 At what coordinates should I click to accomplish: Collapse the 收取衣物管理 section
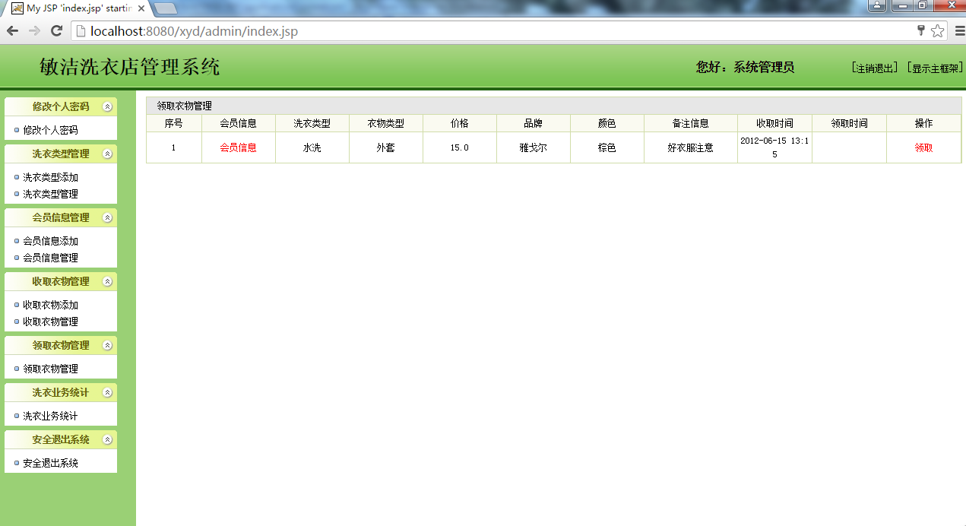pos(107,282)
